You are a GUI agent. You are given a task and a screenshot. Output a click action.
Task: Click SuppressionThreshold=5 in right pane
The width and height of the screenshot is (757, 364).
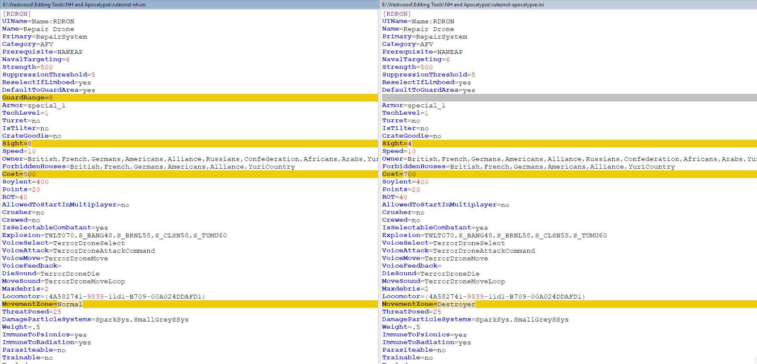point(429,75)
